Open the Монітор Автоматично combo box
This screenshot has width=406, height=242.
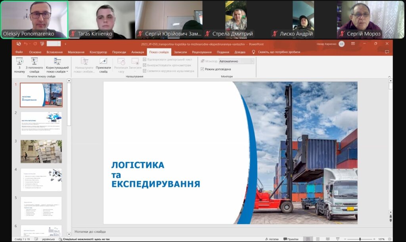pos(236,61)
